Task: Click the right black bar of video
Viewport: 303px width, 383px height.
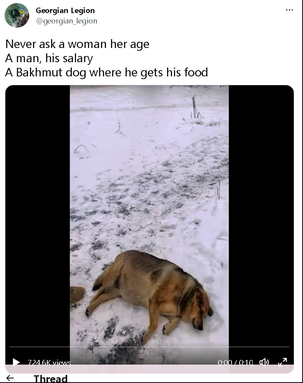Action: point(261,220)
